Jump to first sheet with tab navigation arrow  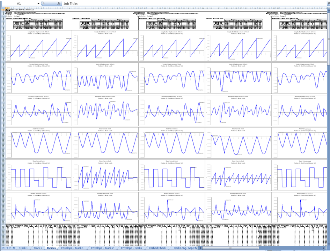tap(3, 248)
